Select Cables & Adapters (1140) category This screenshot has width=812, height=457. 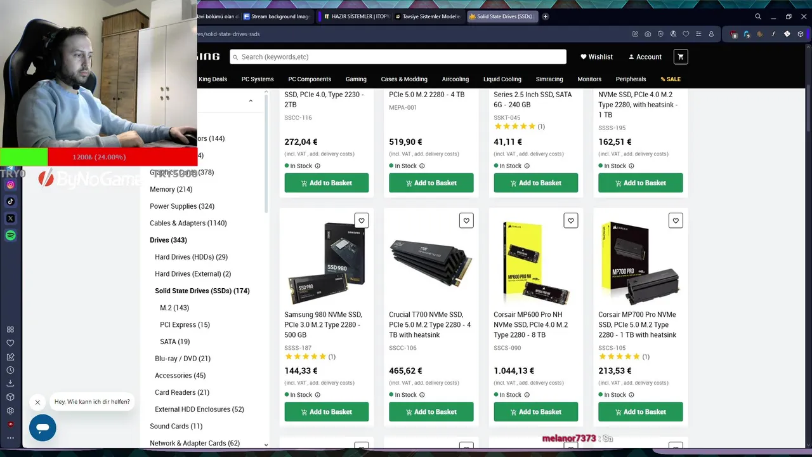(188, 223)
